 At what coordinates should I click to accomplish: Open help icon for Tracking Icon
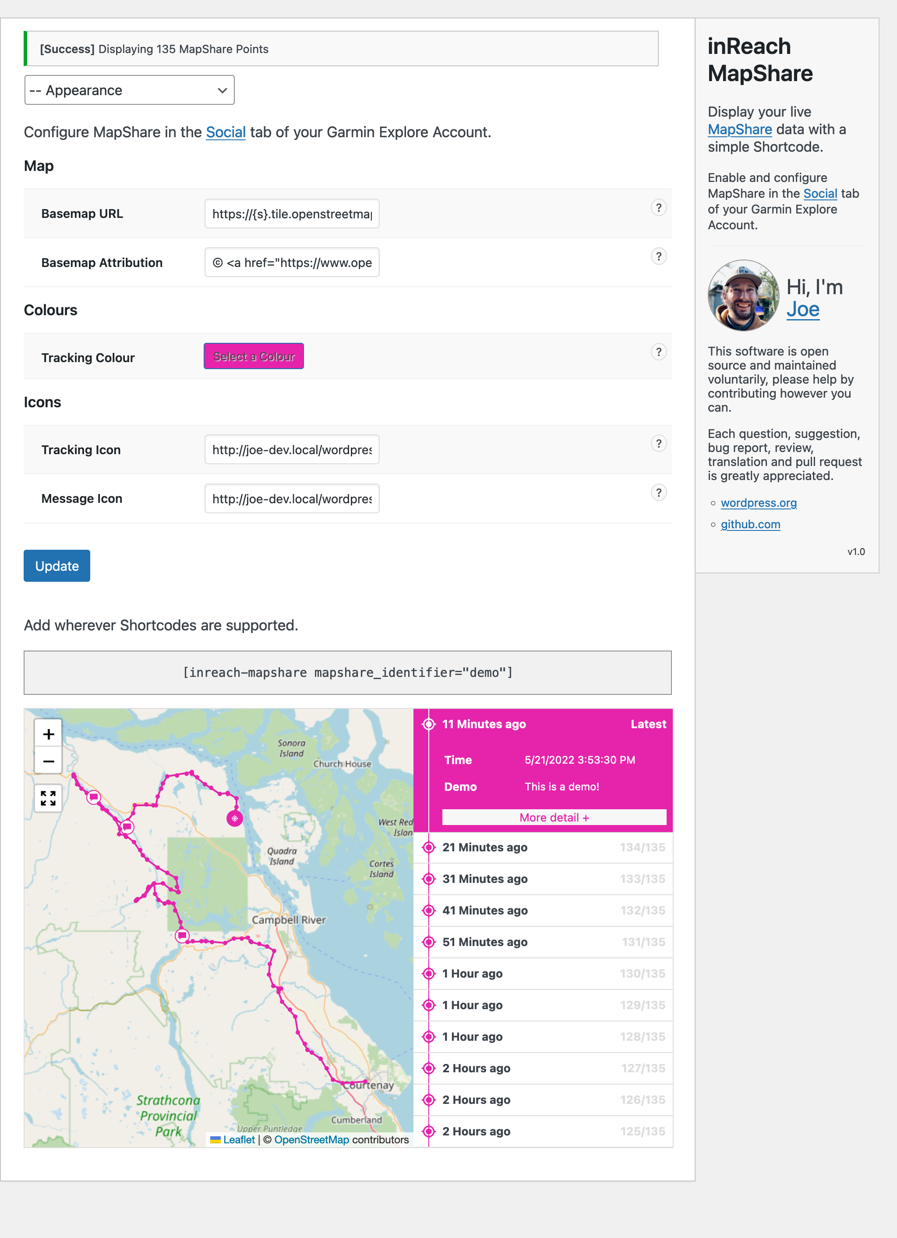coord(658,444)
